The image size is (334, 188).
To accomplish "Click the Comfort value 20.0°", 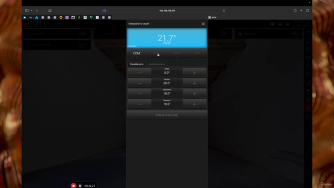I will click(167, 83).
